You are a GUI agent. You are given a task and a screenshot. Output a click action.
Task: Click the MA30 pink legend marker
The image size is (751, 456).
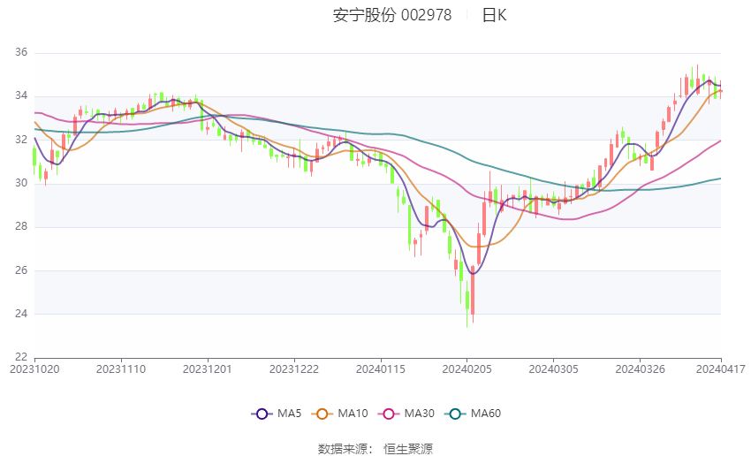386,414
